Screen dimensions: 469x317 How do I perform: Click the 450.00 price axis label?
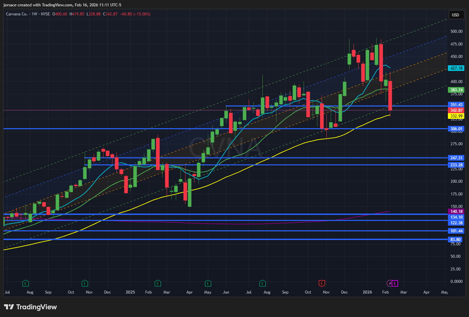coord(457,57)
